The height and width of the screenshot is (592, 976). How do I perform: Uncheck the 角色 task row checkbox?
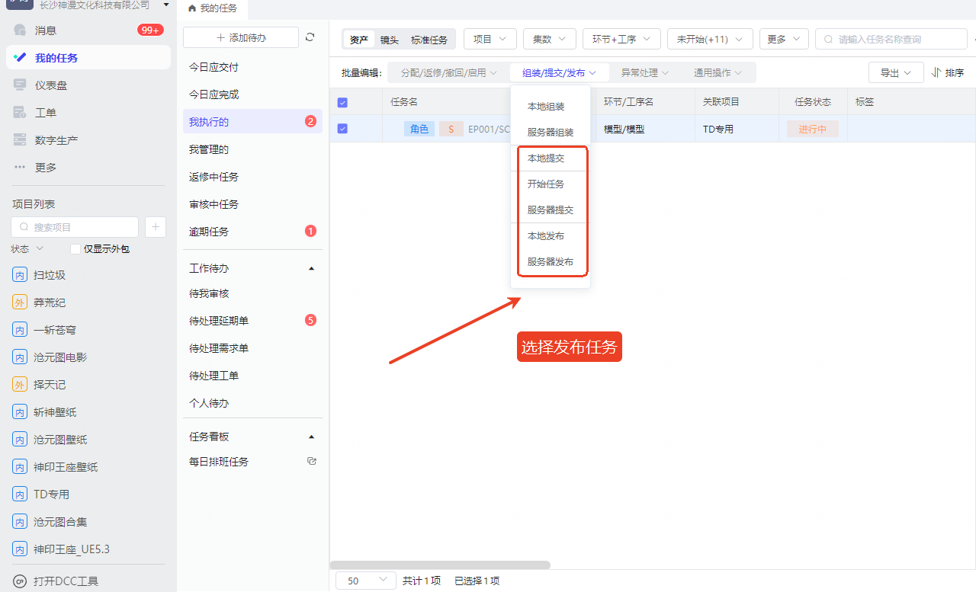point(342,129)
